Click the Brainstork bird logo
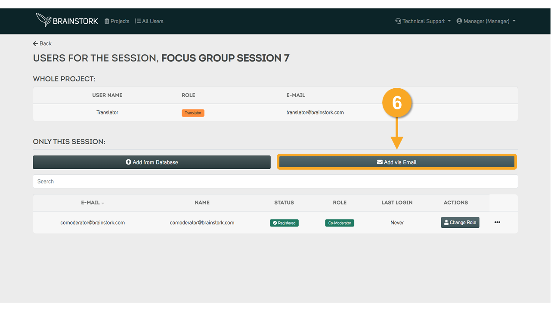This screenshot has width=551, height=310. [44, 20]
